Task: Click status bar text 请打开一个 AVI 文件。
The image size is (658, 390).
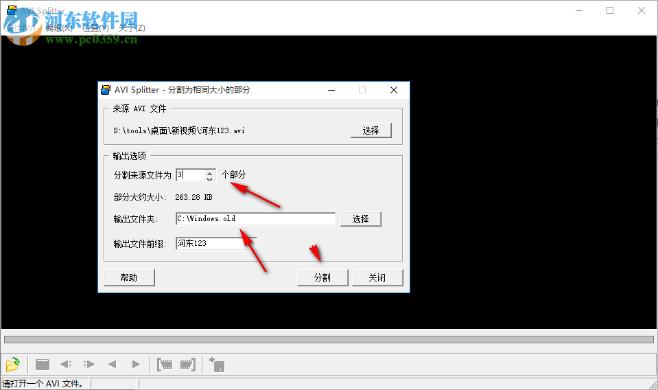Action: (x=43, y=384)
